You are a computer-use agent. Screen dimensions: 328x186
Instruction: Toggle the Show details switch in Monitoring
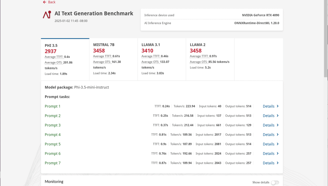[x=275, y=182]
